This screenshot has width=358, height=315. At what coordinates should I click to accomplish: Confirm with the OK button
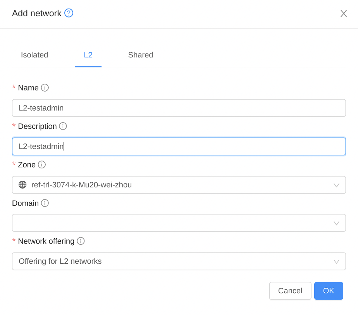[329, 291]
